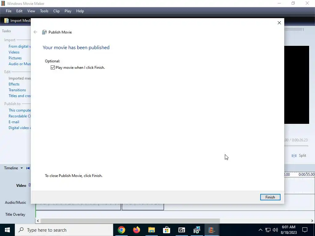Click rewind timeline button

pyautogui.click(x=28, y=168)
